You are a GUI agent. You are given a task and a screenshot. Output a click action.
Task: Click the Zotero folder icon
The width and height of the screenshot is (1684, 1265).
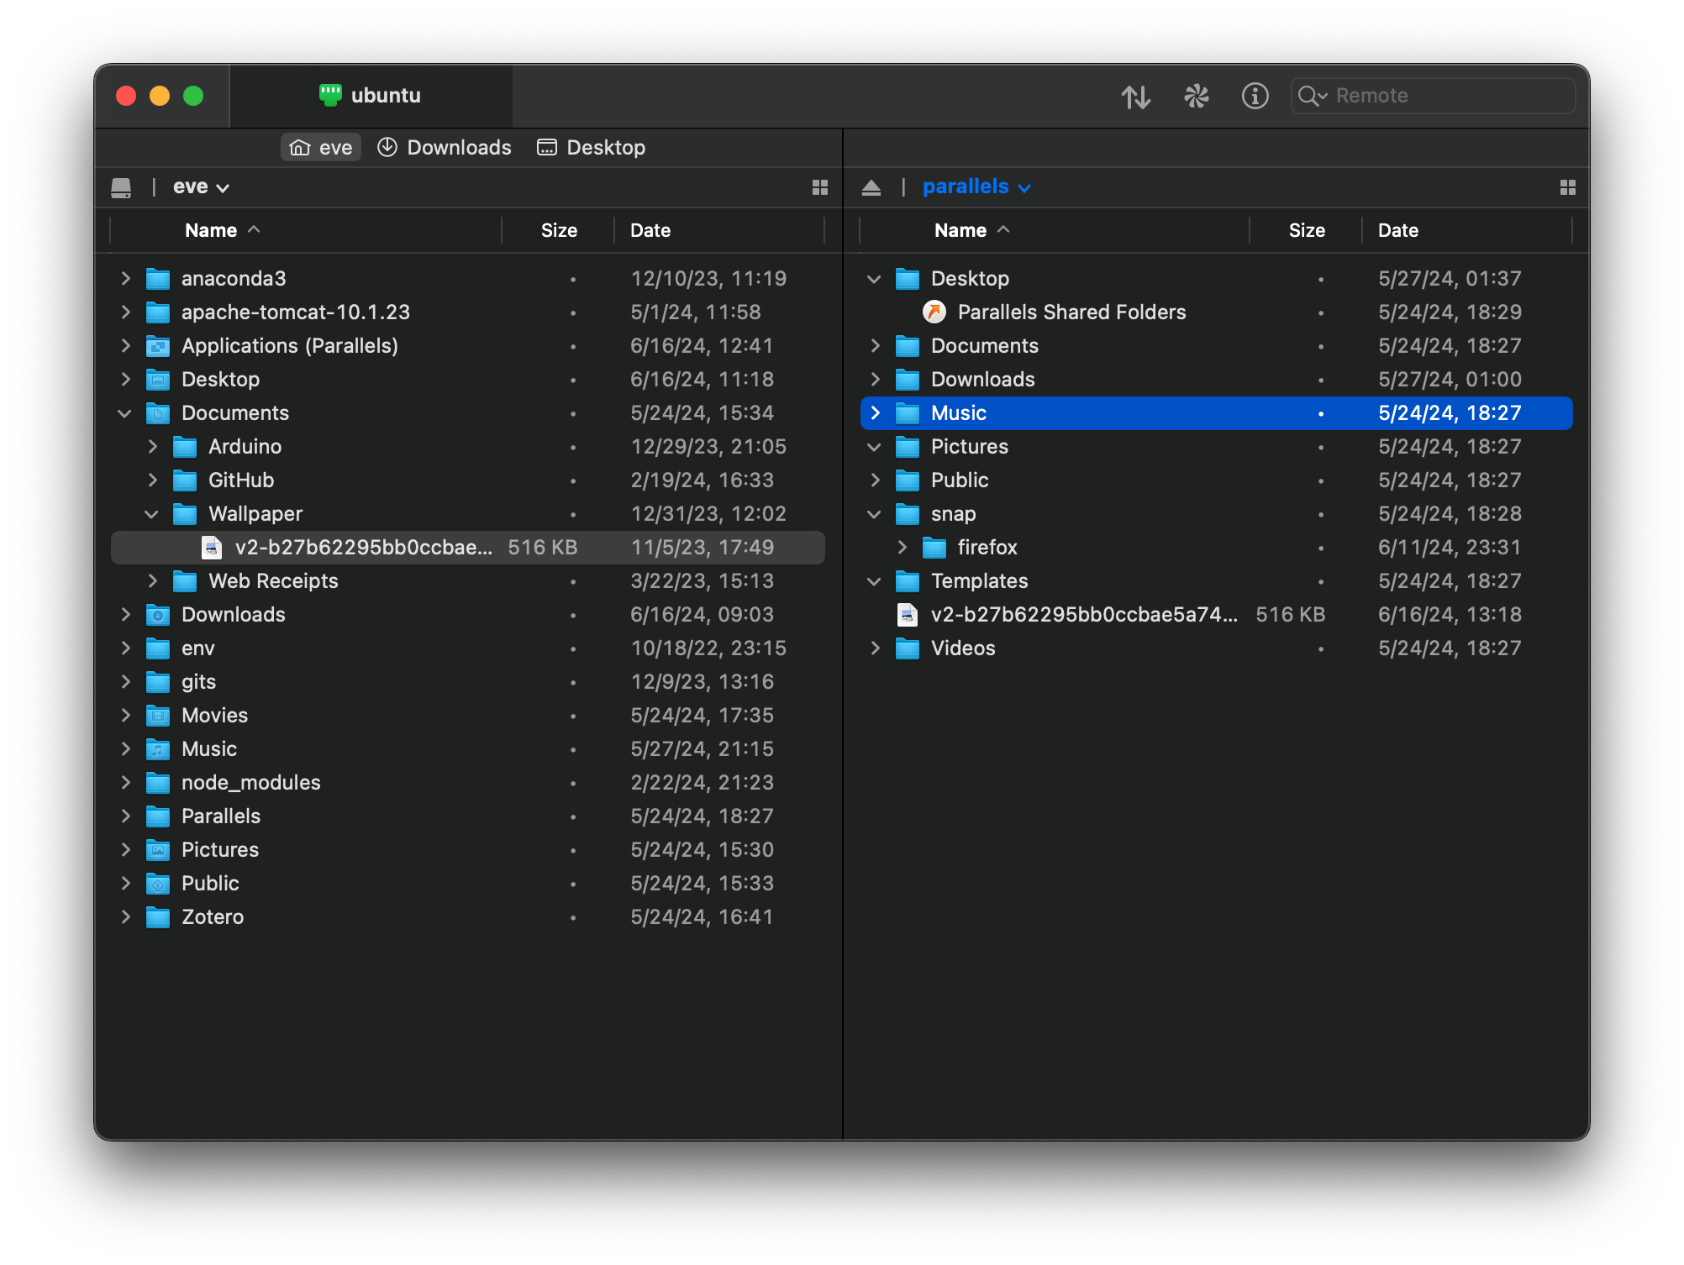coord(158,917)
